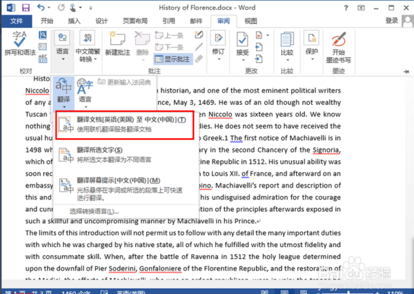Open the Define dictionary lookup icon
The width and height of the screenshot is (414, 294).
[x=43, y=35]
